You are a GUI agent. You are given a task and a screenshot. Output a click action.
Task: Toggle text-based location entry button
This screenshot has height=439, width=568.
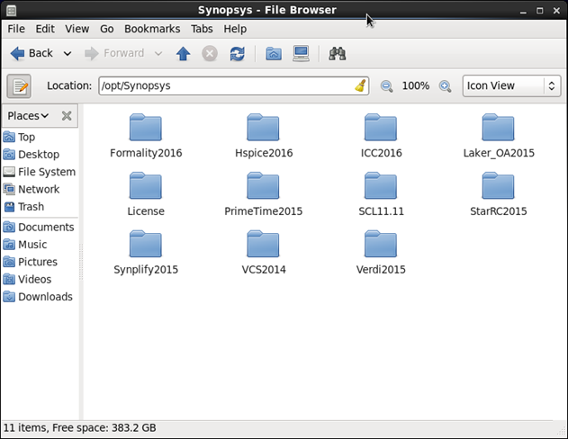tap(19, 86)
